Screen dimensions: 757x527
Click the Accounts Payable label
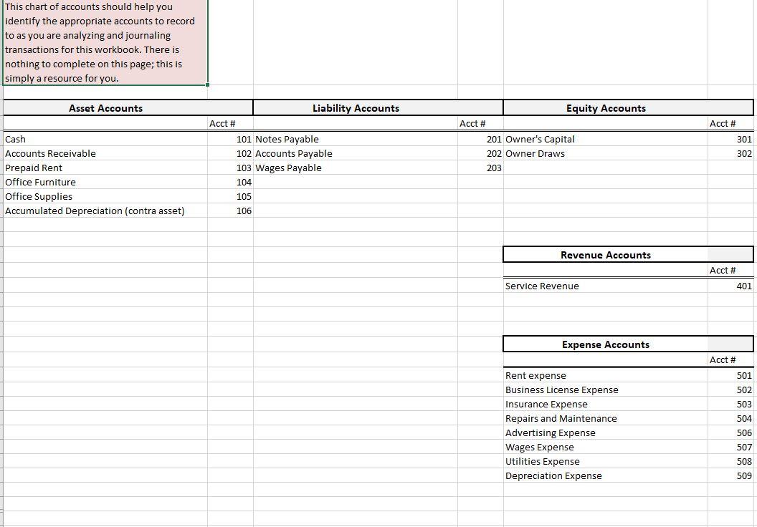click(294, 153)
